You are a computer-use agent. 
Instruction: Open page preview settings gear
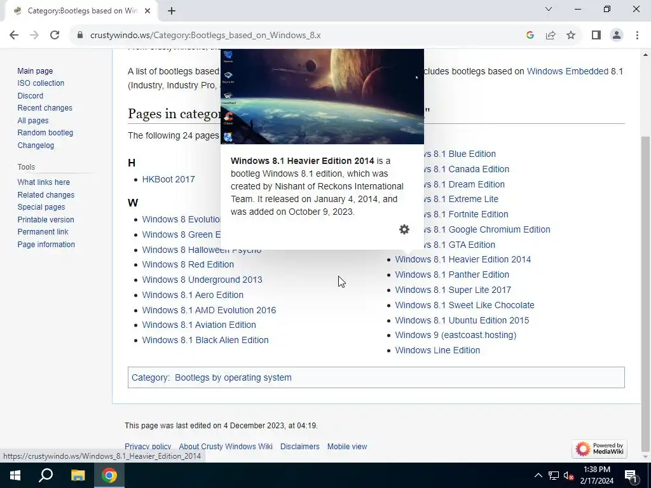404,229
